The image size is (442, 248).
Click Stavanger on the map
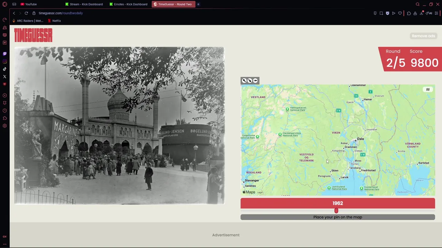point(252,180)
